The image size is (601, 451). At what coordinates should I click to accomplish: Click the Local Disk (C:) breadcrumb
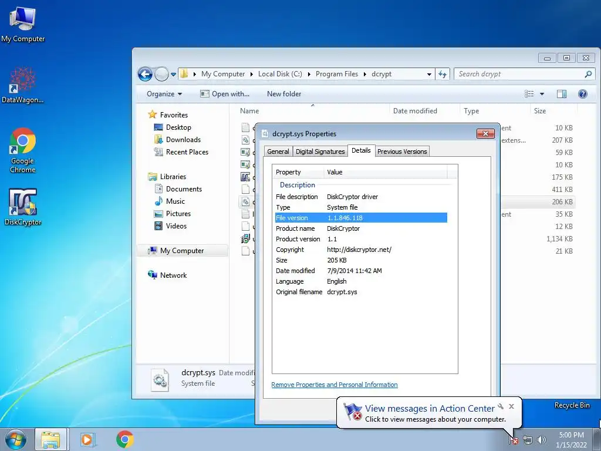pyautogui.click(x=280, y=74)
